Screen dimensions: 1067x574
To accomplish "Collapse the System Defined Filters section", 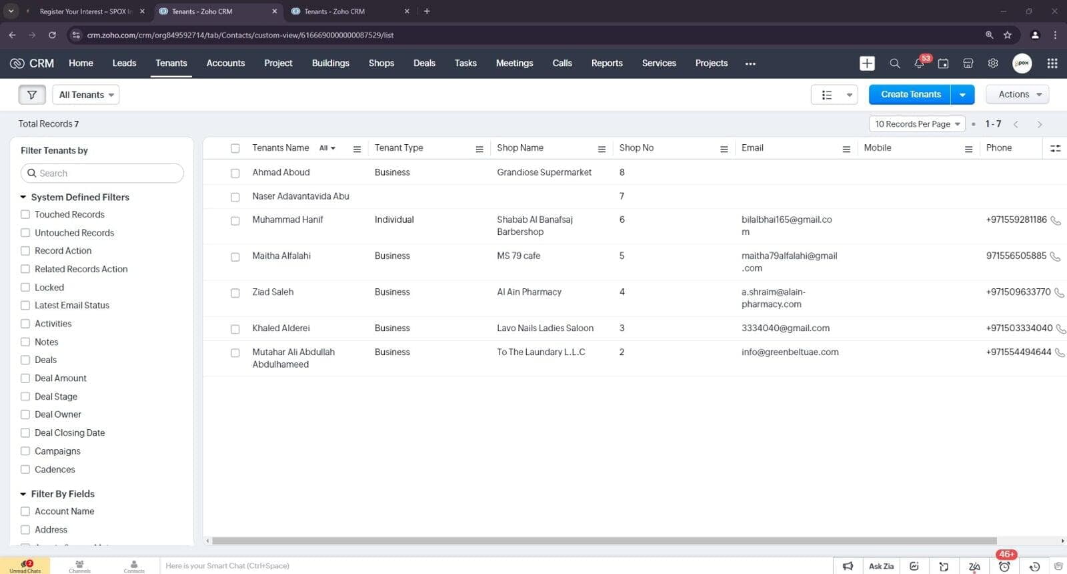I will [23, 197].
